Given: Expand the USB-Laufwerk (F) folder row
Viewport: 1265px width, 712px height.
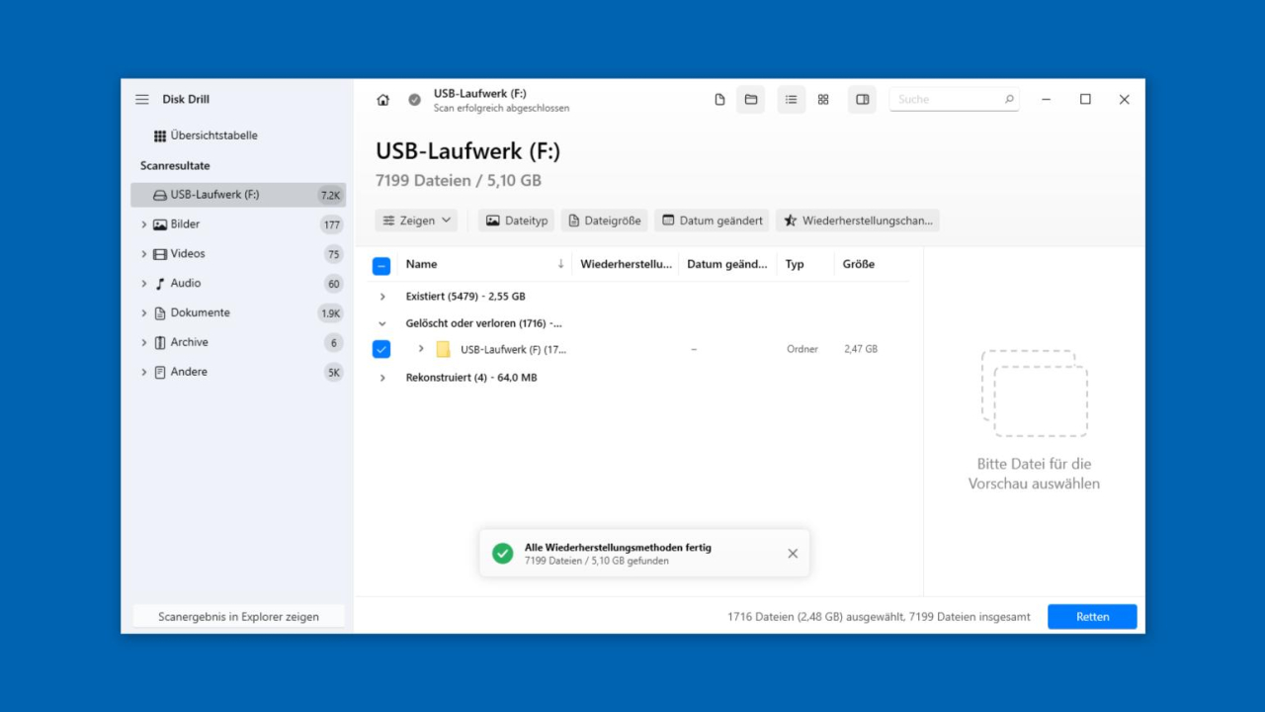Looking at the screenshot, I should click(x=421, y=349).
